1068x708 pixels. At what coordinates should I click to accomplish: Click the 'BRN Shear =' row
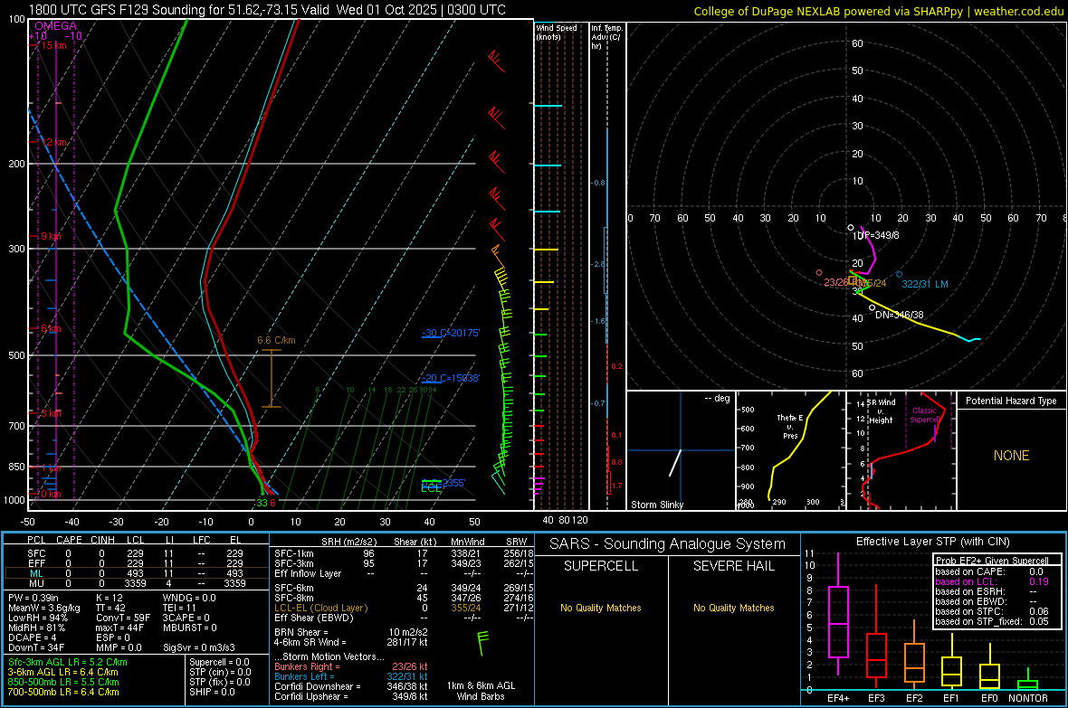click(x=351, y=632)
